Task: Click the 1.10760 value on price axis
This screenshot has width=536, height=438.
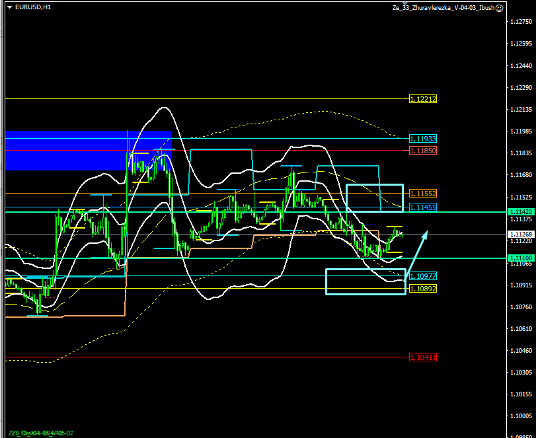Action: (x=521, y=307)
